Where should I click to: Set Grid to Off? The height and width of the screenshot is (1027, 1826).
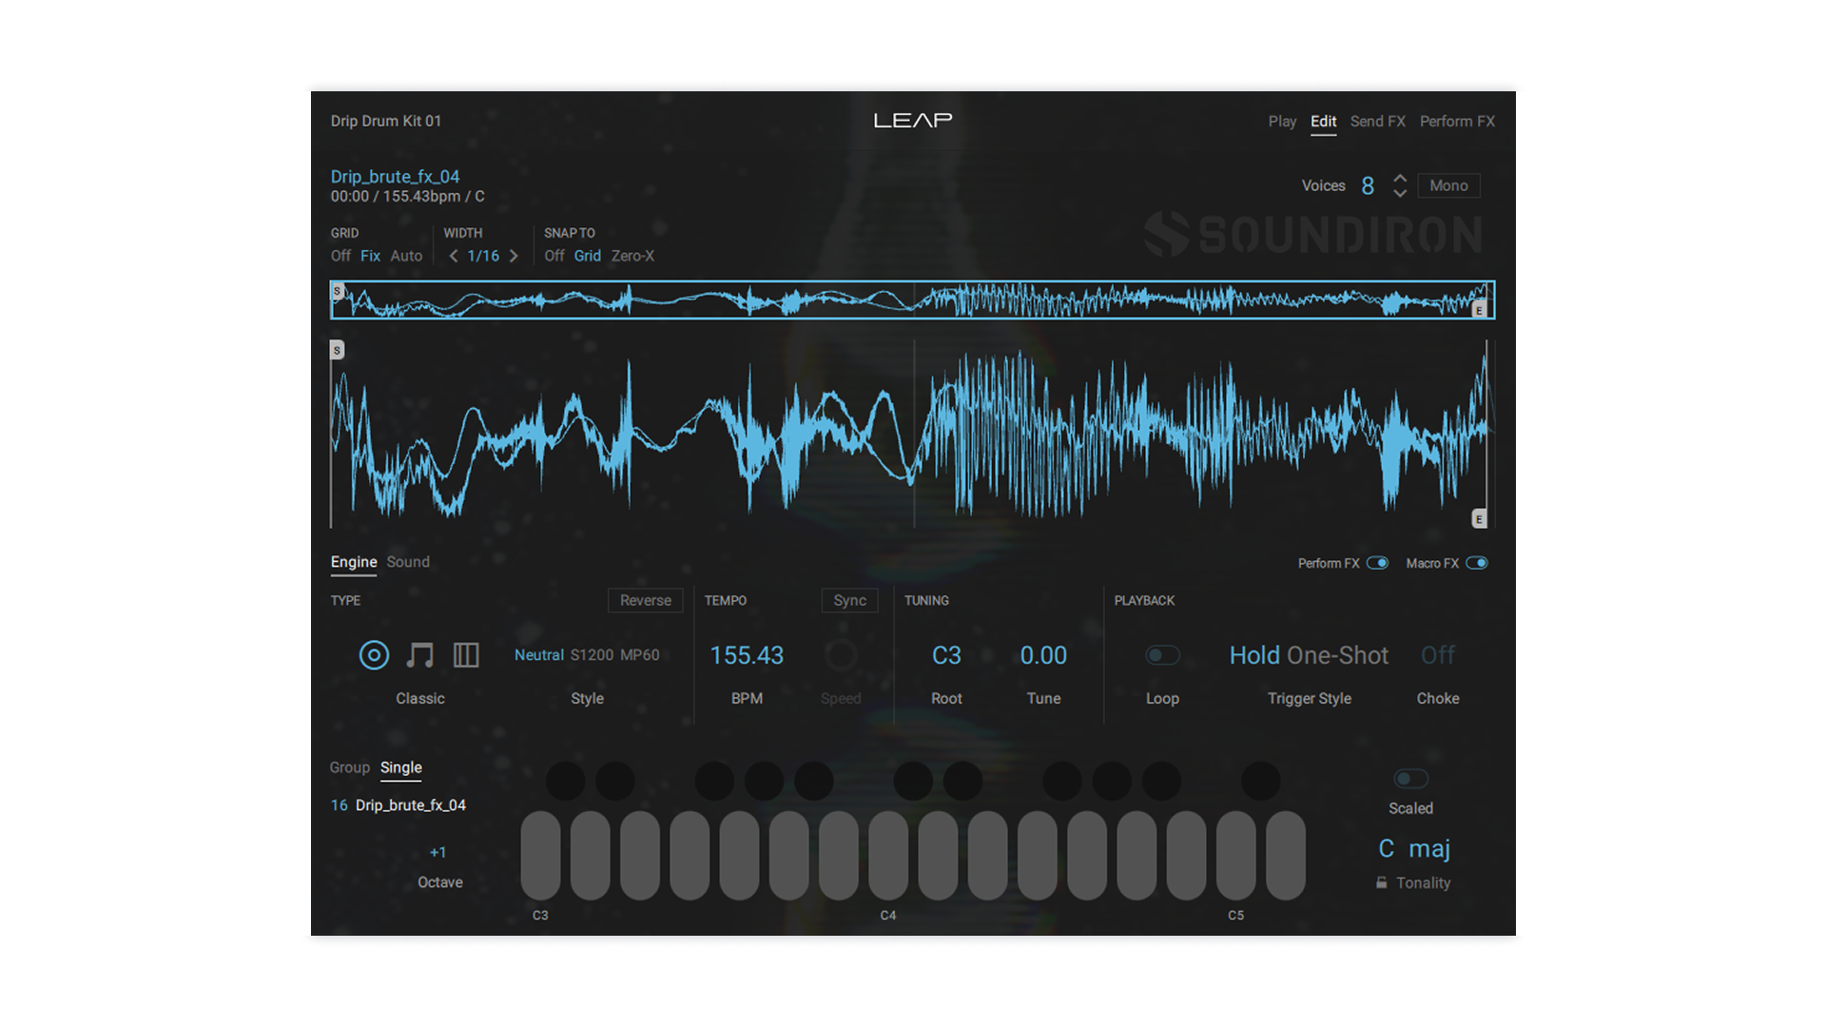pyautogui.click(x=340, y=256)
